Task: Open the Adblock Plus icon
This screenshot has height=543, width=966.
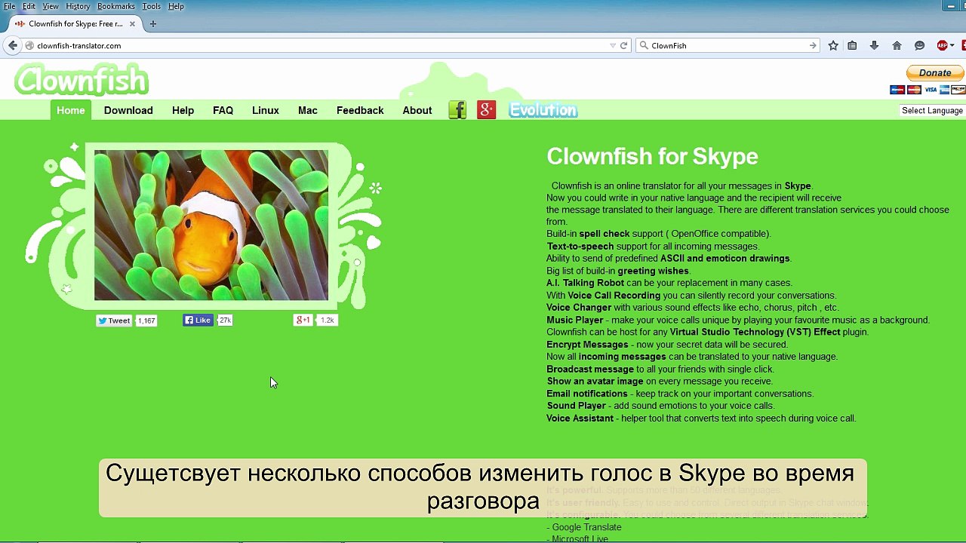Action: [942, 45]
